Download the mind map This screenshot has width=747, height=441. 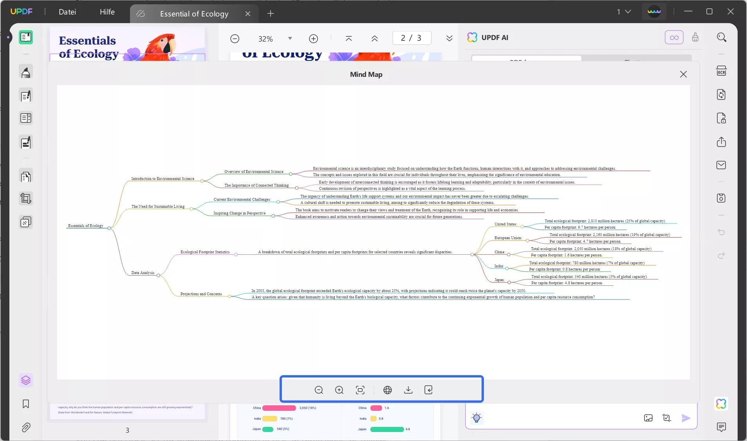pyautogui.click(x=408, y=390)
